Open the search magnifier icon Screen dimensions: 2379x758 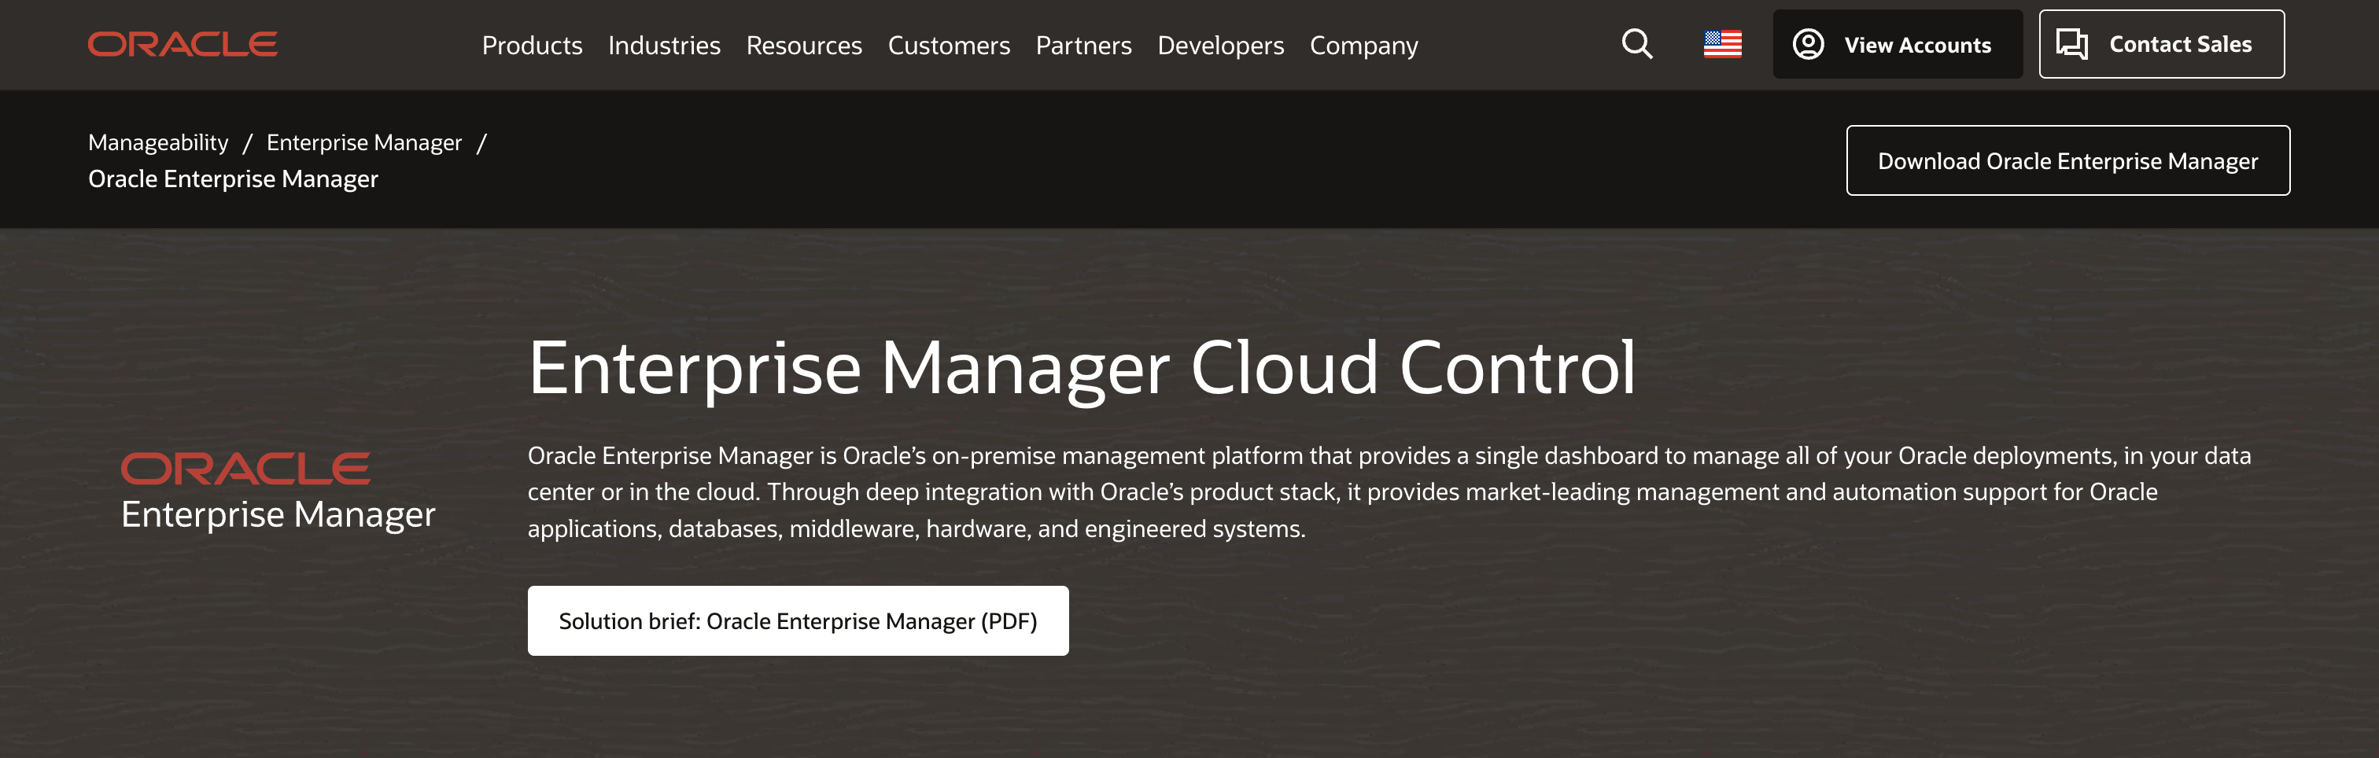[1637, 44]
